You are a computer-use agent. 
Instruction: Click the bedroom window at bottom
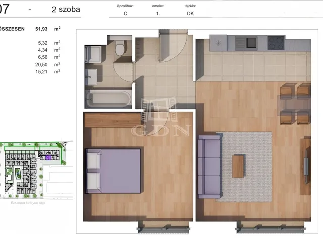point(164,228)
